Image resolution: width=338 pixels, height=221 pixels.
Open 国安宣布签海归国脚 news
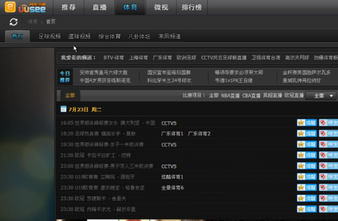(169, 72)
